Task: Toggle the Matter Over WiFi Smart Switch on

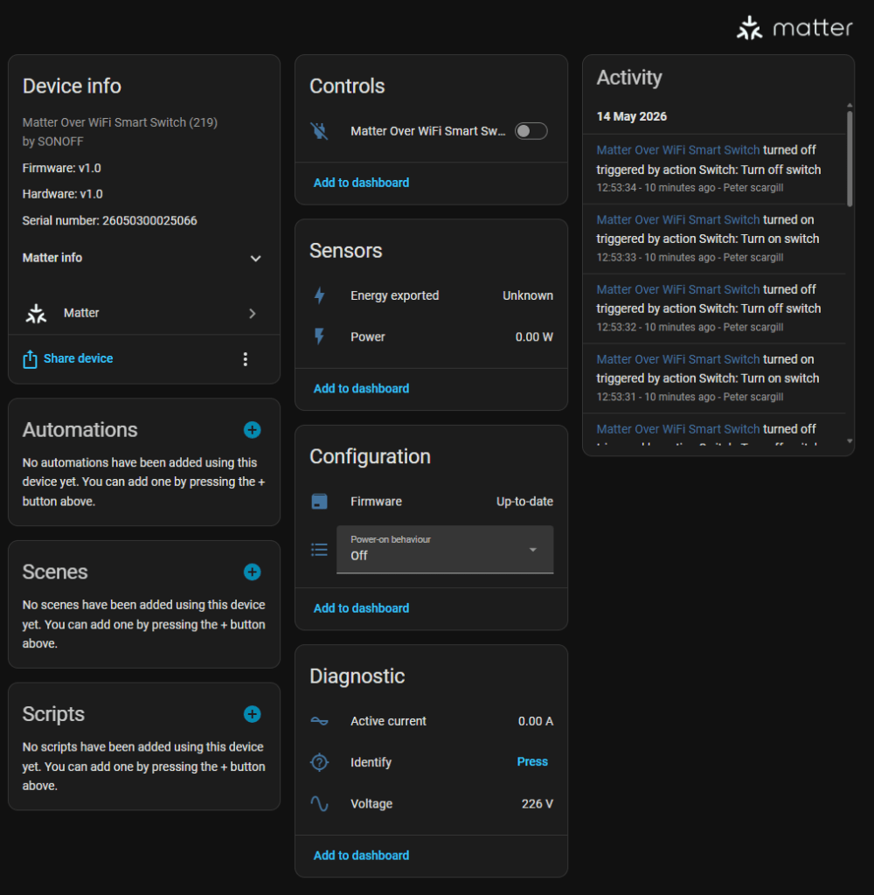Action: coord(531,131)
